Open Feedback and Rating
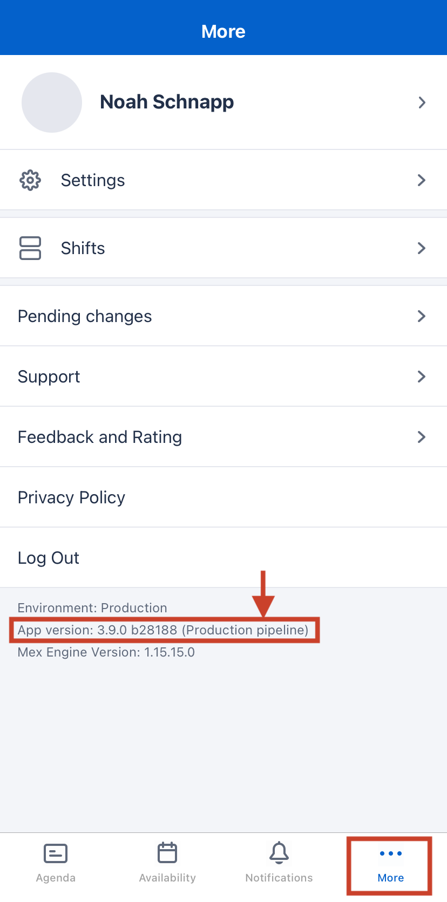447x902 pixels. (100, 436)
